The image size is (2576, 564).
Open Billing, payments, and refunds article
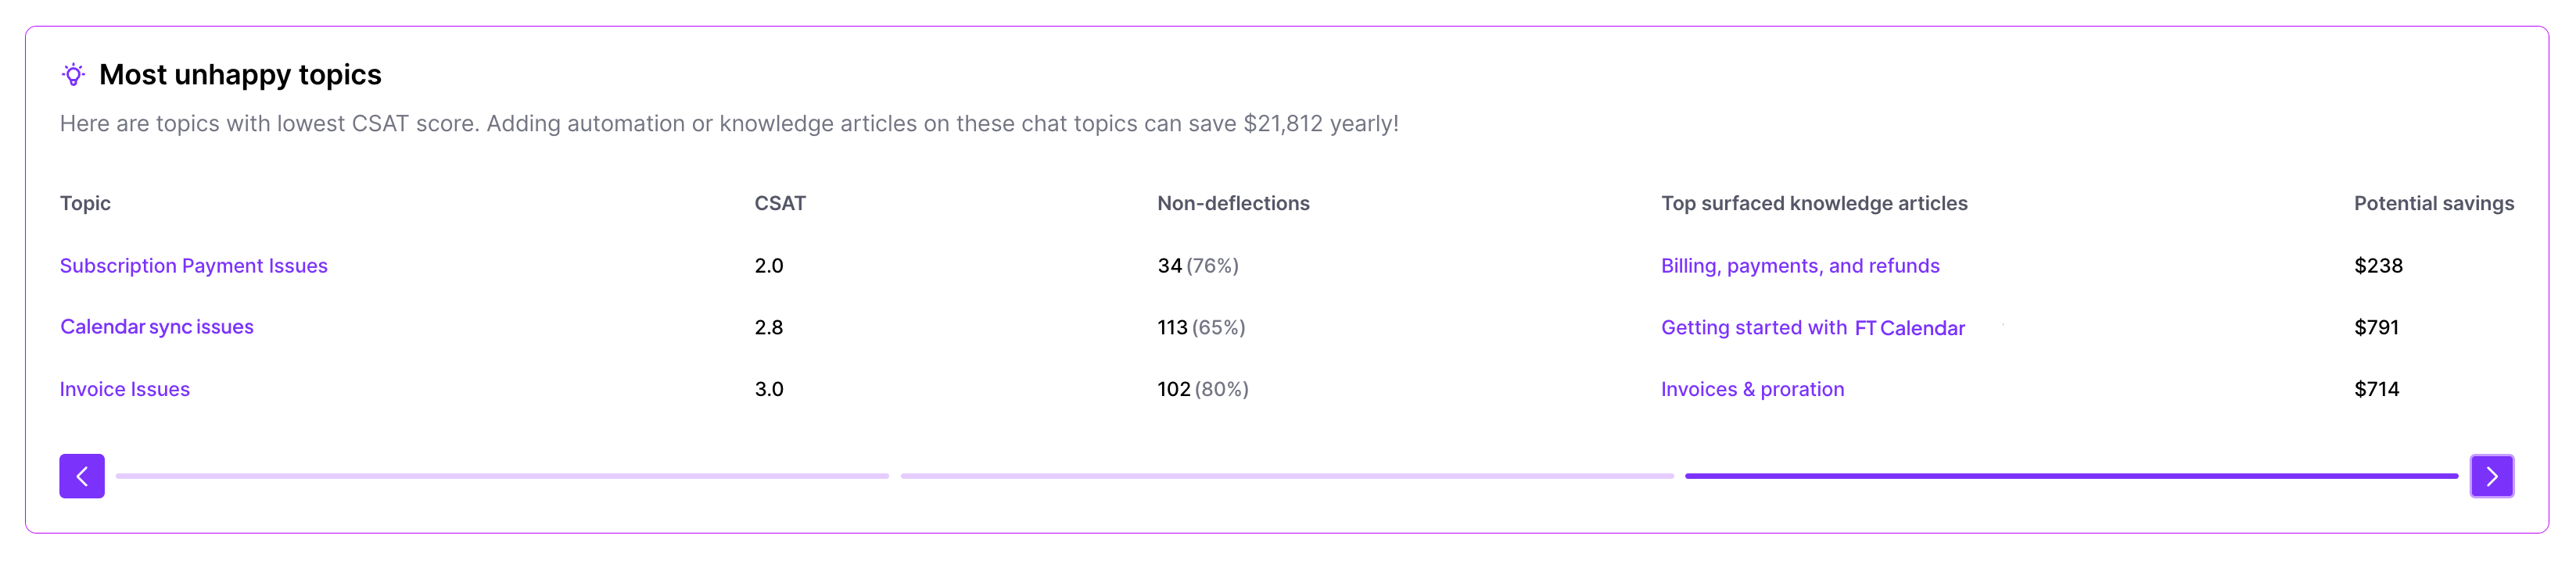(x=1800, y=266)
